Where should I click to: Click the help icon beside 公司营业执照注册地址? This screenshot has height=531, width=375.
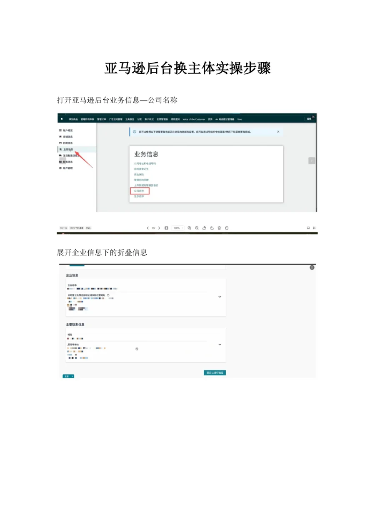pyautogui.click(x=108, y=295)
